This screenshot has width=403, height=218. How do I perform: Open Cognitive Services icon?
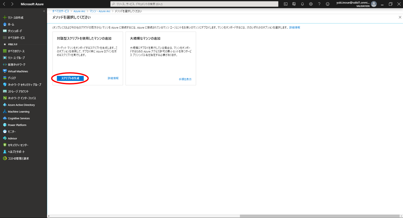pyautogui.click(x=5, y=118)
